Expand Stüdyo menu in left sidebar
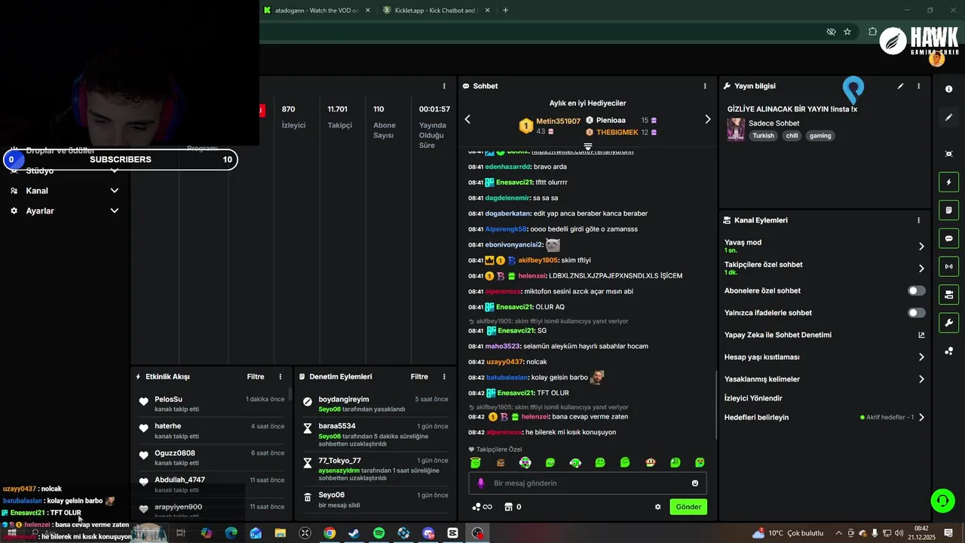This screenshot has width=965, height=543. click(115, 170)
